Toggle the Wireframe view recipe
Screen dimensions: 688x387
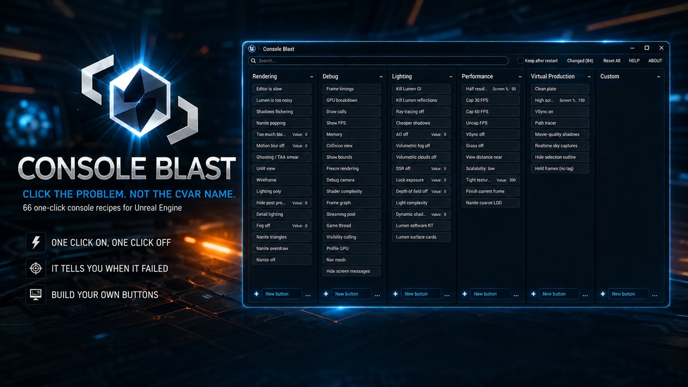pos(282,180)
